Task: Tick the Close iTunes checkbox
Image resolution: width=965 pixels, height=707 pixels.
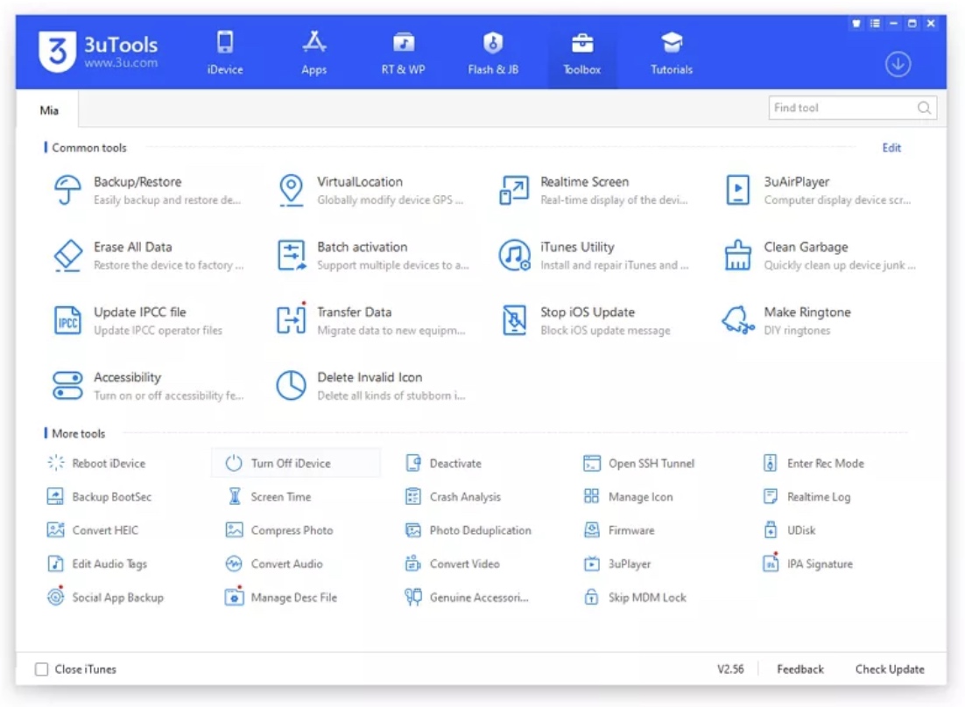Action: pos(42,668)
